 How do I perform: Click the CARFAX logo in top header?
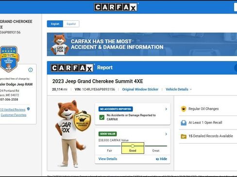pos(116,7)
